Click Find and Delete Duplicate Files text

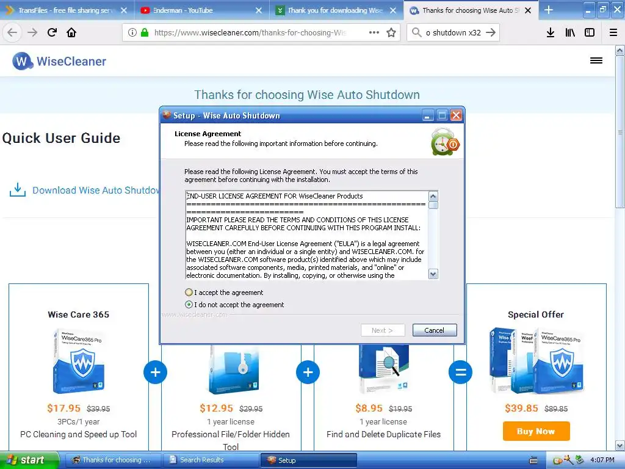click(x=383, y=434)
